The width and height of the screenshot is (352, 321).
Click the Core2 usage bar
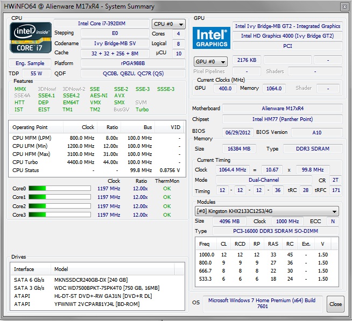(x=60, y=206)
